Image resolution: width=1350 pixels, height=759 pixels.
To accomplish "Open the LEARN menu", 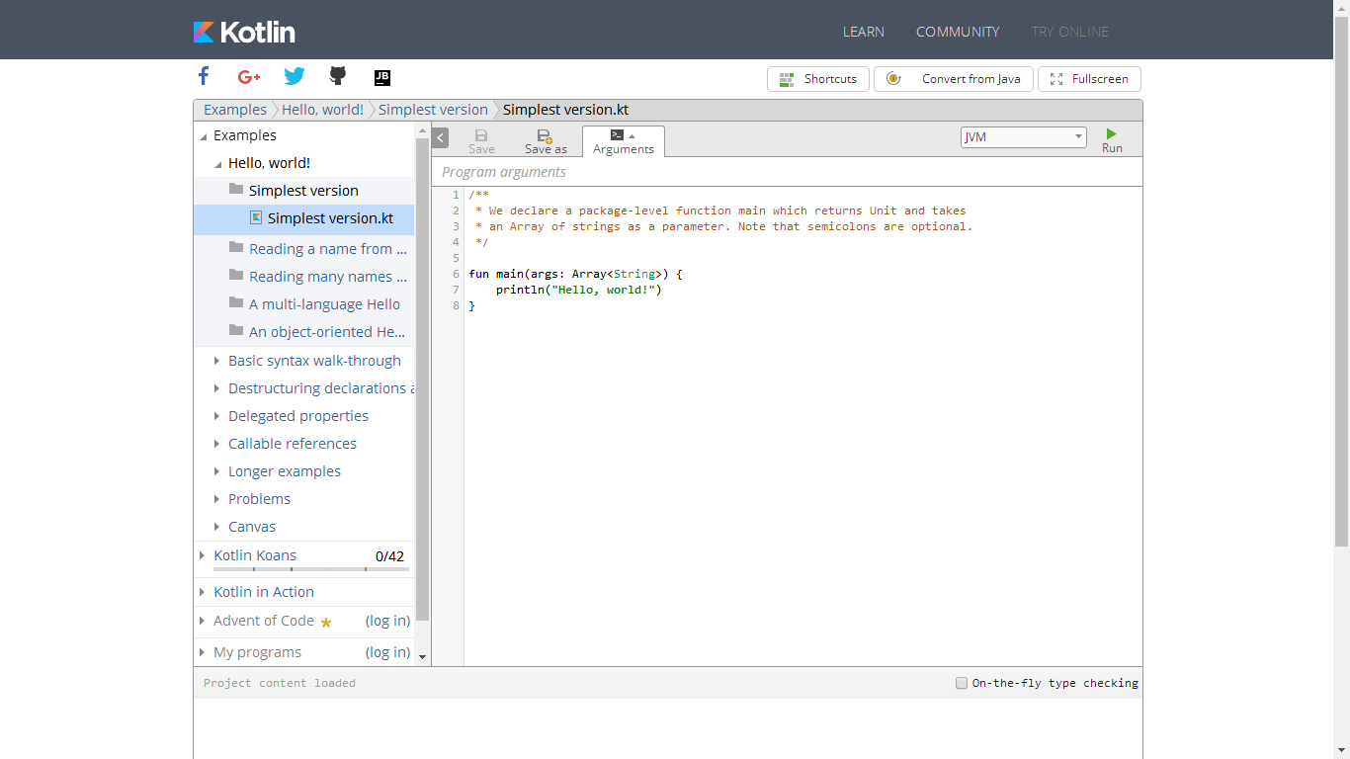I will [864, 32].
